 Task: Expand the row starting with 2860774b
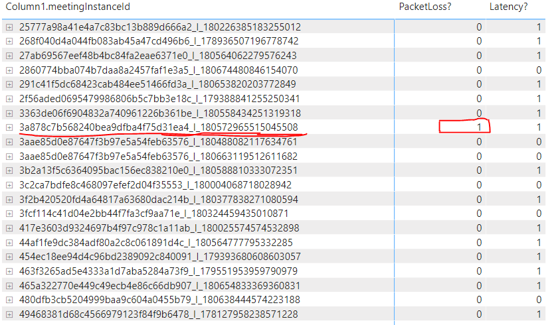9,70
